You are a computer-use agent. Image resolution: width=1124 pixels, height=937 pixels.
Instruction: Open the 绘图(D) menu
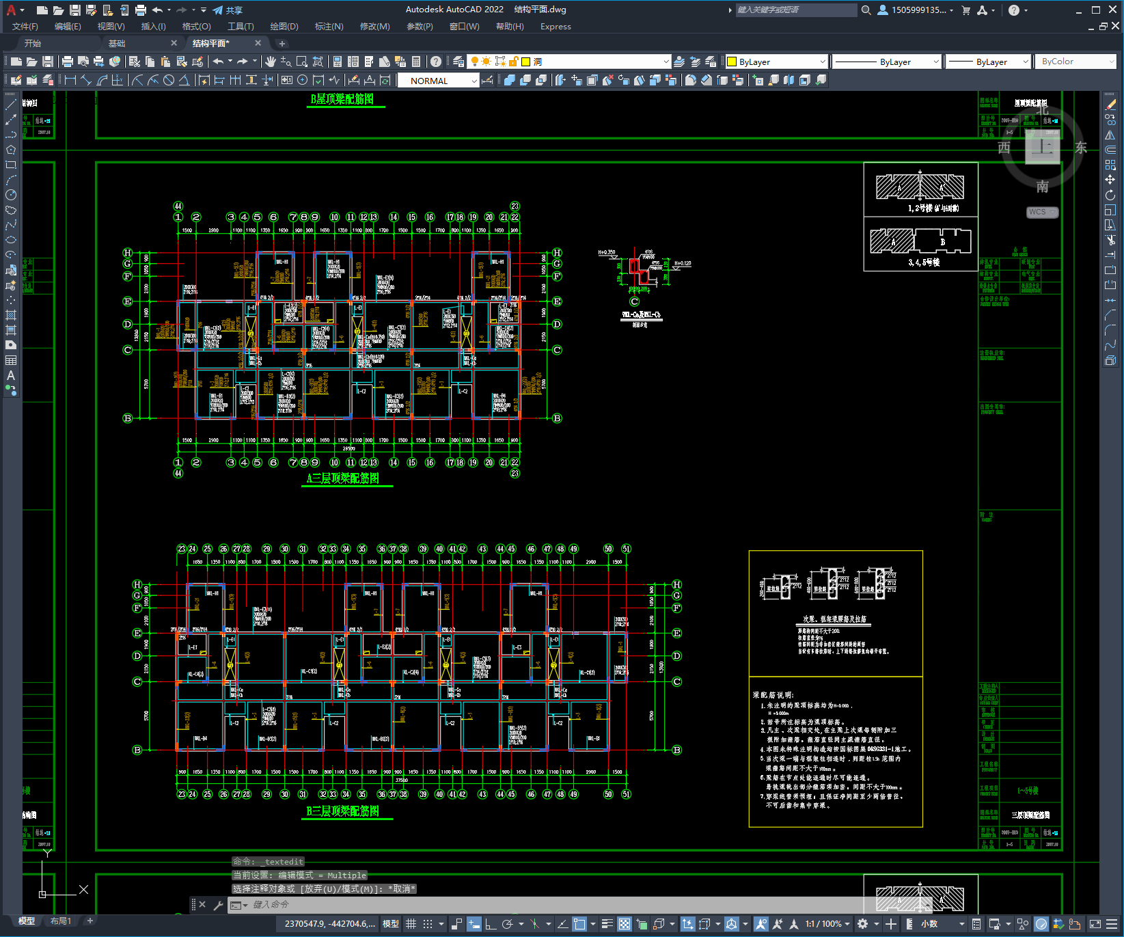[x=284, y=27]
